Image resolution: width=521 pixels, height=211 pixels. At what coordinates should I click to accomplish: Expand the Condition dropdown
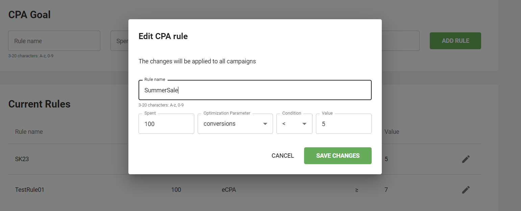[294, 124]
